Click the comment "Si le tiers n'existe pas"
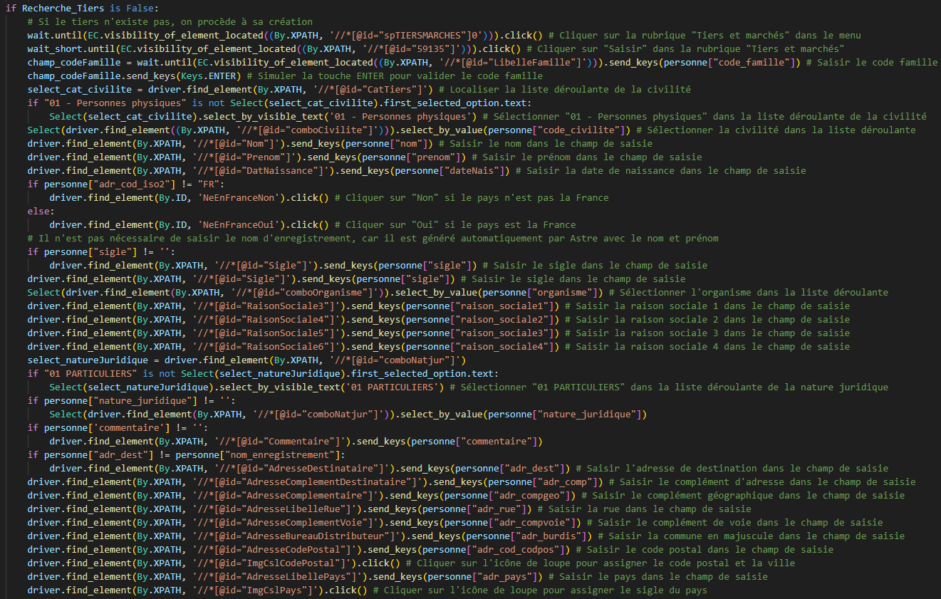This screenshot has width=941, height=599. [x=93, y=22]
